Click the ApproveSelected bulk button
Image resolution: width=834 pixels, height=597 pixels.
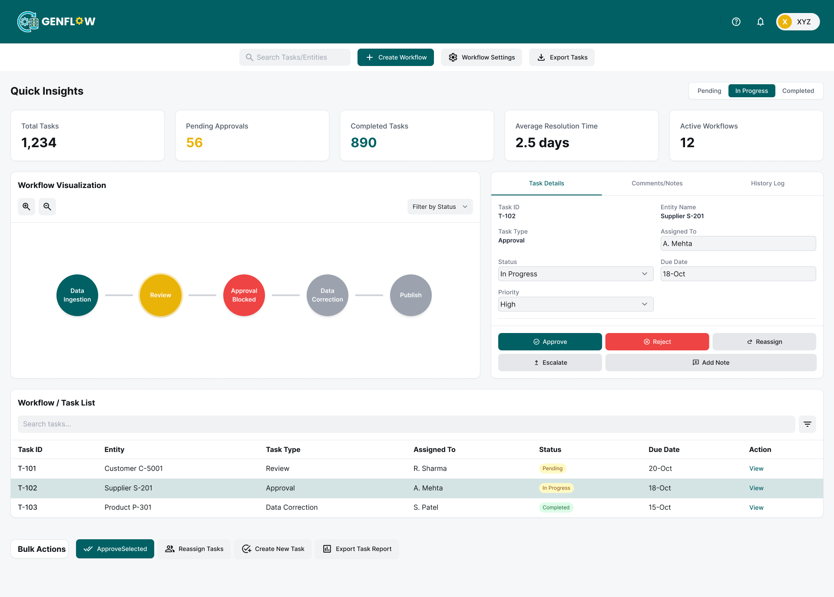click(115, 549)
